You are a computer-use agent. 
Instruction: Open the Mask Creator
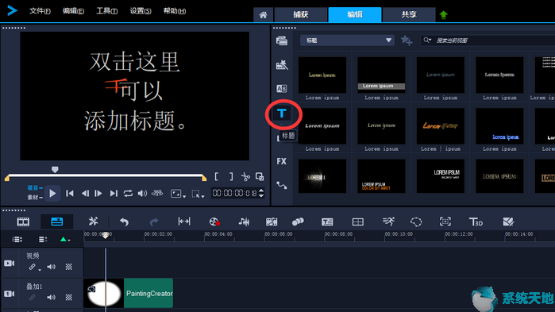pyautogui.click(x=416, y=221)
